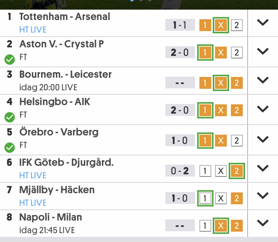Click green checkmark on Helsingbo - AIK match
This screenshot has width=278, height=242.
pyautogui.click(x=10, y=117)
